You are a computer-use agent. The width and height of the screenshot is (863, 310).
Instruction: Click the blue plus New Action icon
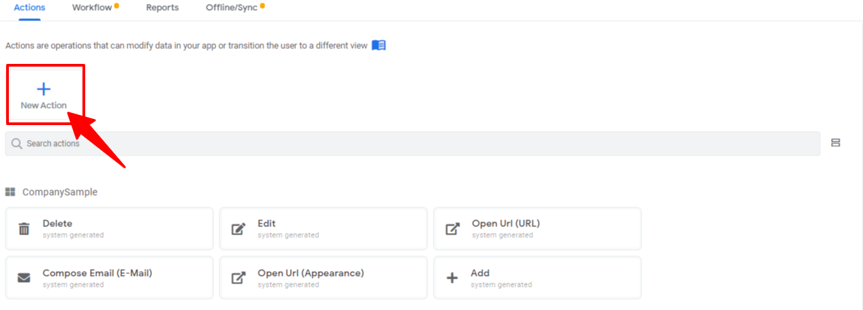coord(44,89)
